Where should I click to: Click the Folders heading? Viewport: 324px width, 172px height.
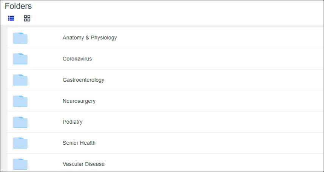coord(18,6)
